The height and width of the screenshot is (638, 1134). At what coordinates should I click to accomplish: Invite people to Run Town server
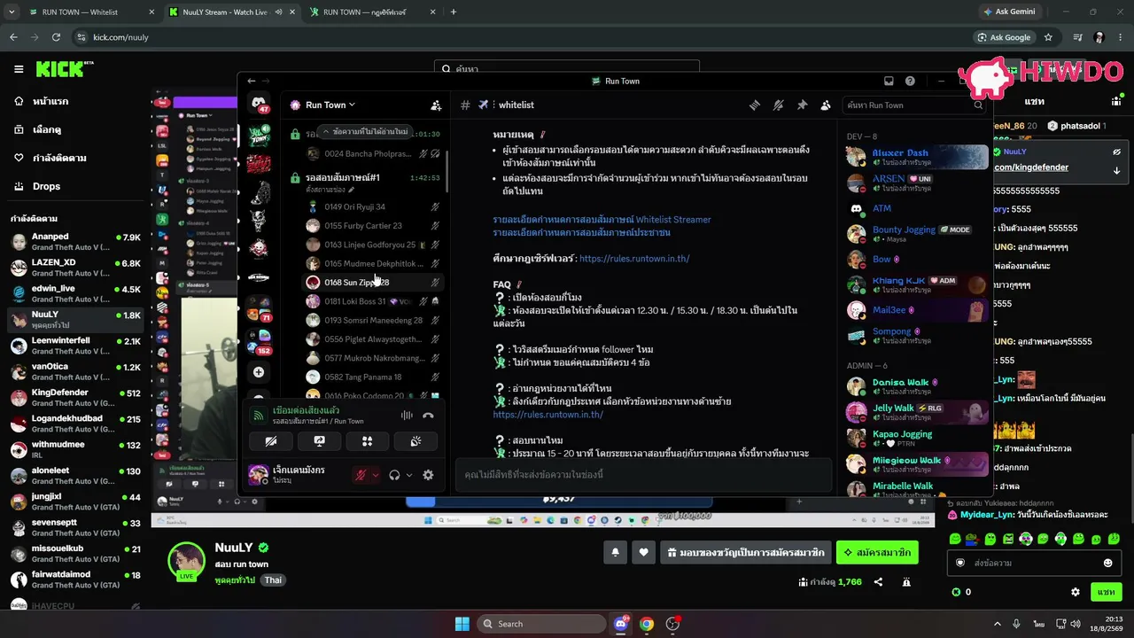click(436, 105)
